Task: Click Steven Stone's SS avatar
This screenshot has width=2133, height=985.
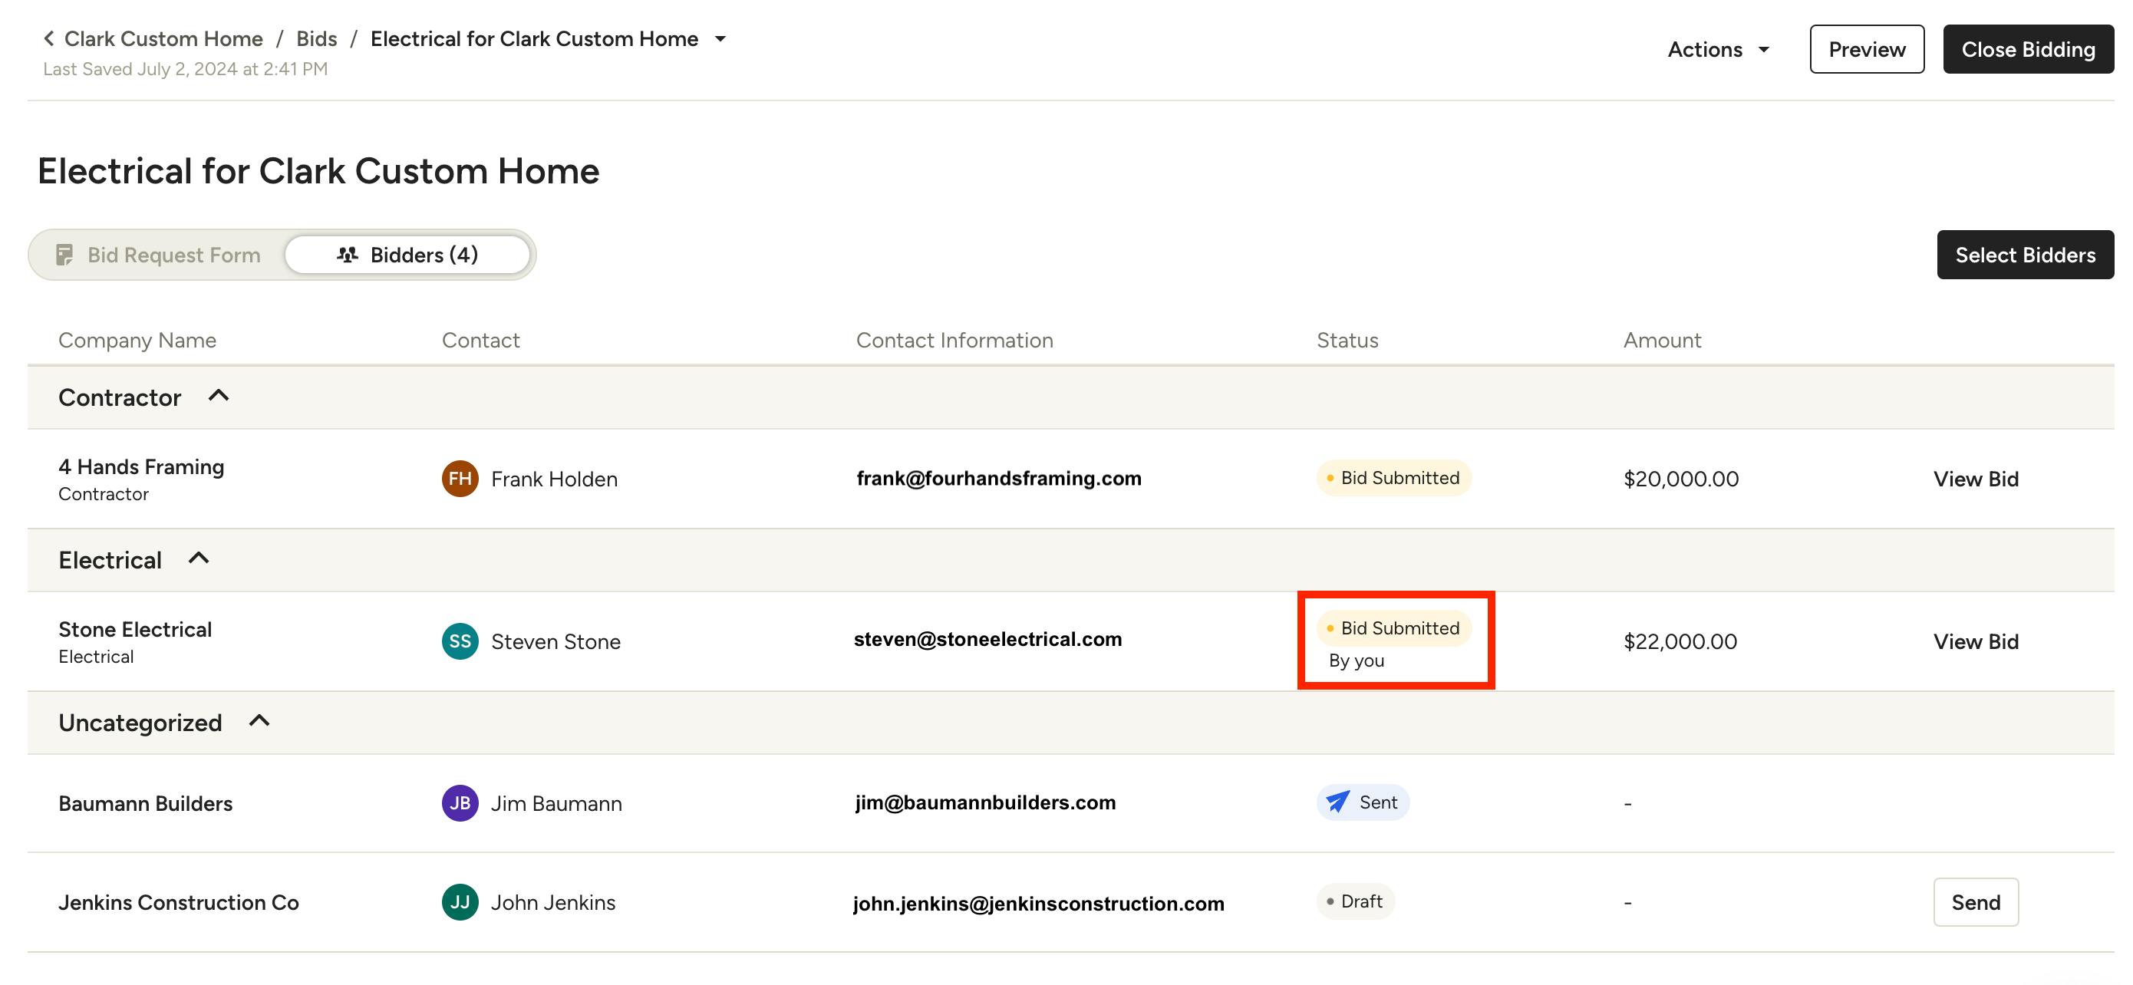Action: 460,641
